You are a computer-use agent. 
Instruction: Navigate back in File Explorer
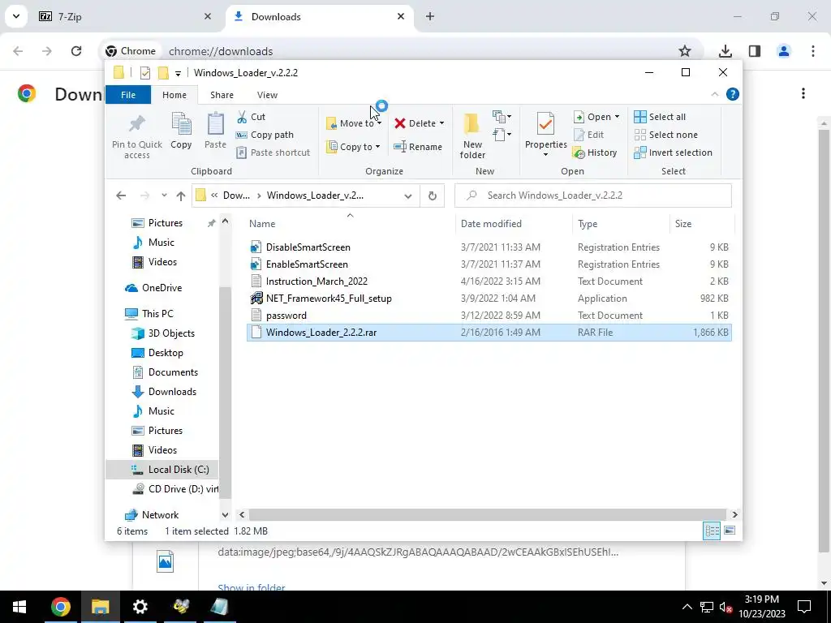[121, 195]
